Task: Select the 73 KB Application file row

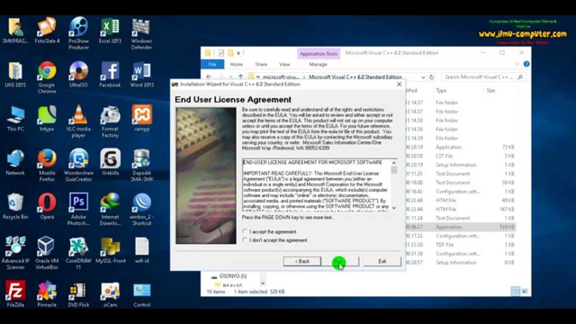Action: coord(460,147)
